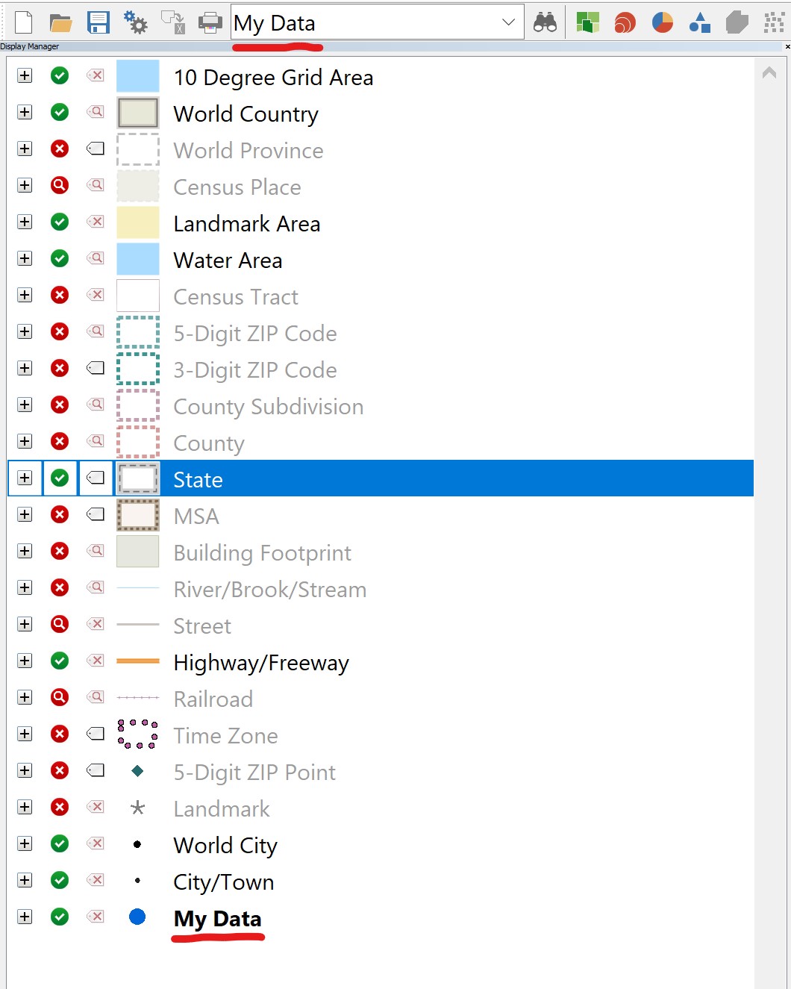Toggle labels icon for Time Zone layer
The image size is (791, 989).
(x=96, y=734)
